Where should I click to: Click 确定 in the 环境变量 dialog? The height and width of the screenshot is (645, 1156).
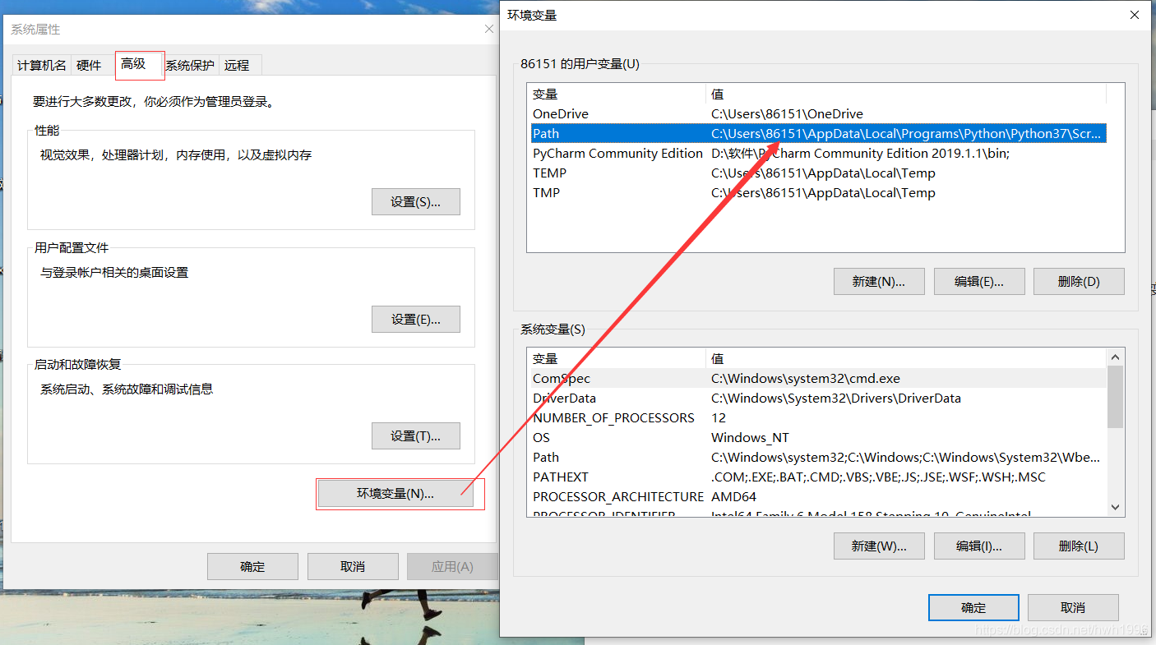(973, 608)
